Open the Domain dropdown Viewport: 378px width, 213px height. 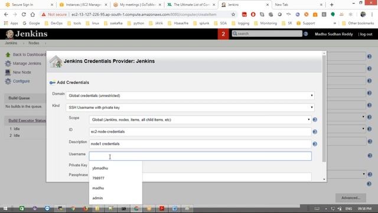tap(190, 96)
